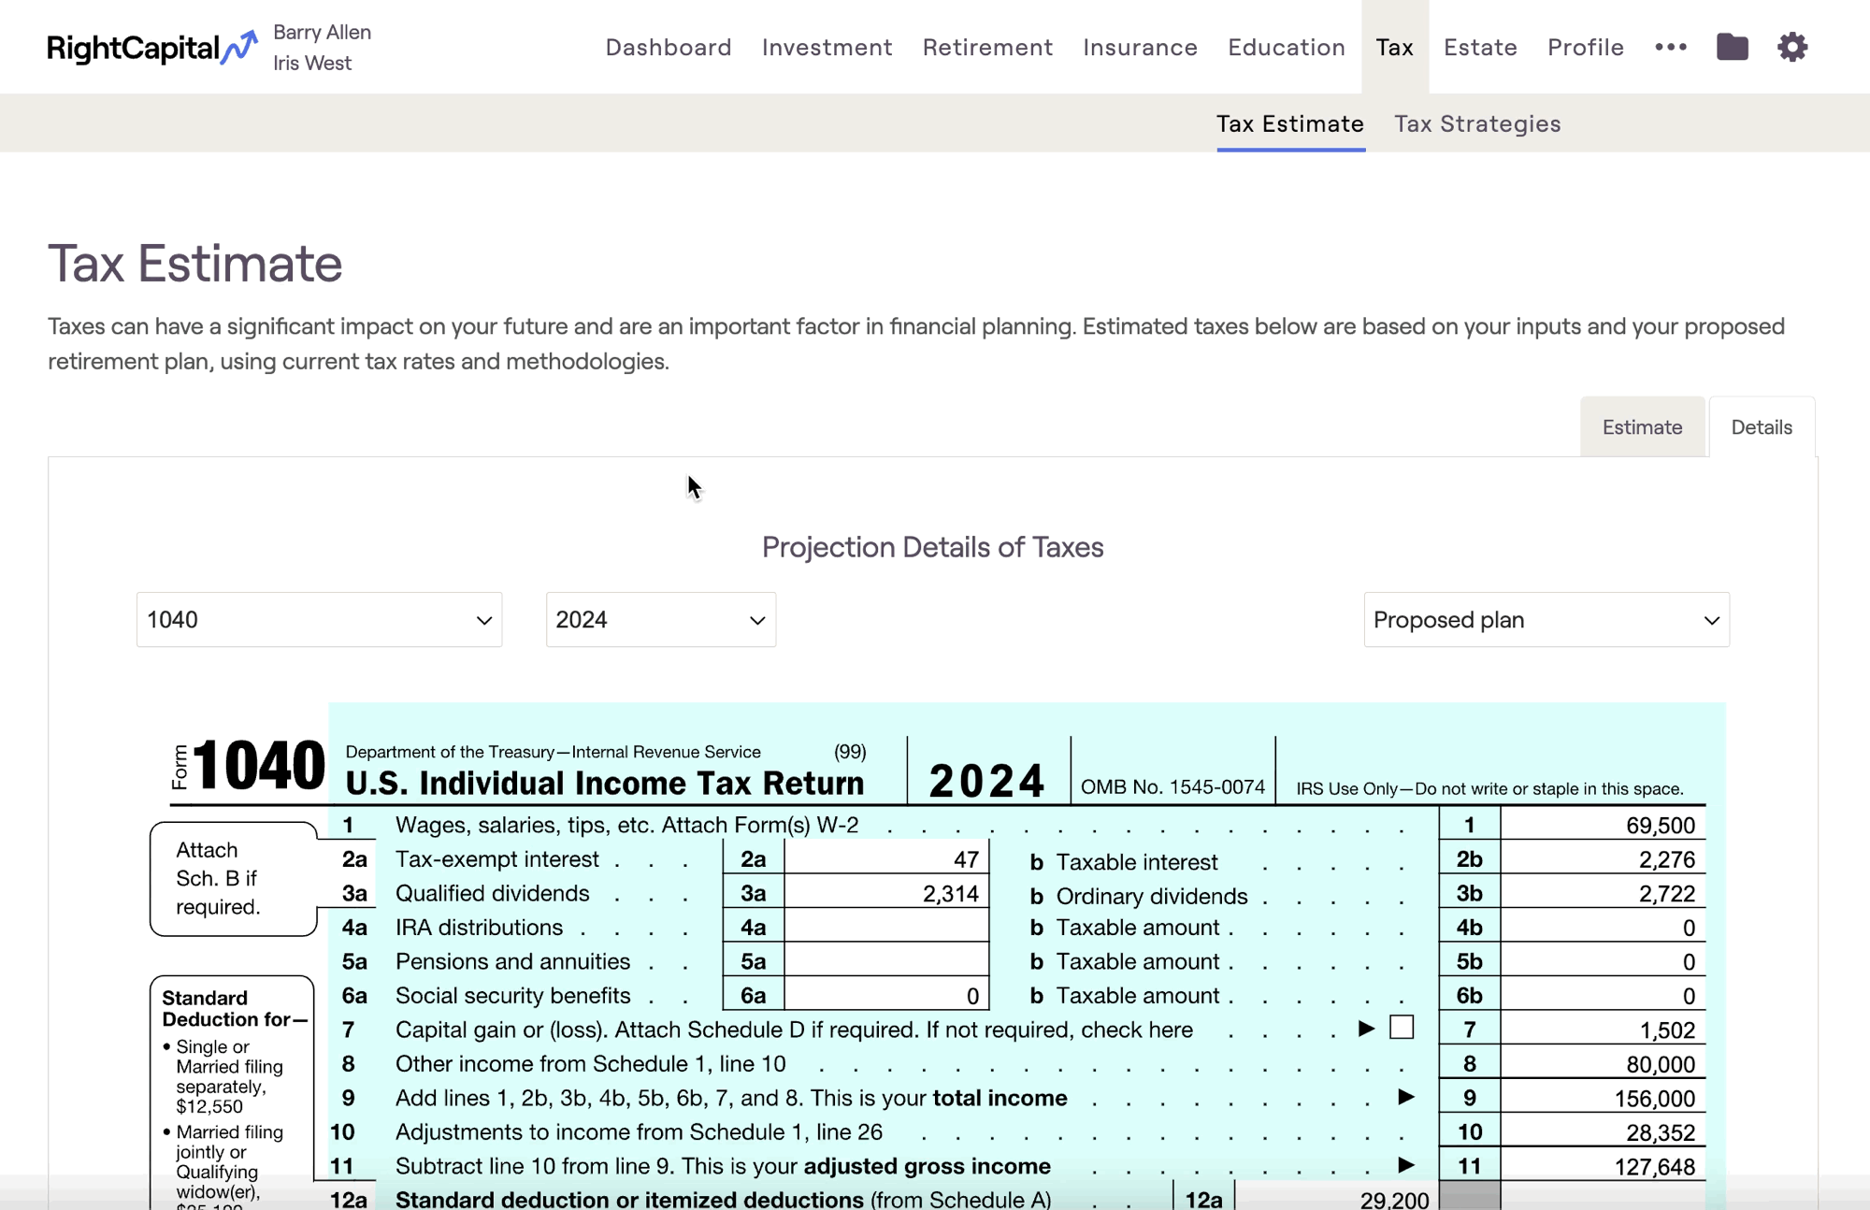Click Social security benefits 6a value 0
The width and height of the screenshot is (1870, 1210).
972,997
